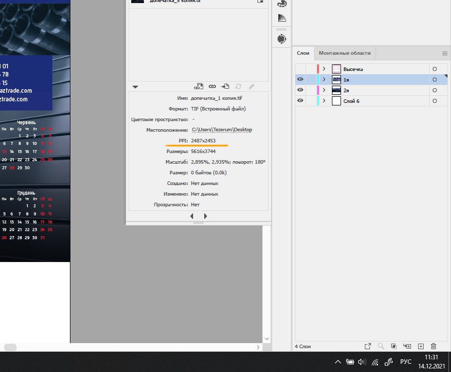
Task: Select thumbnail of layer Высечка
Action: coord(336,69)
